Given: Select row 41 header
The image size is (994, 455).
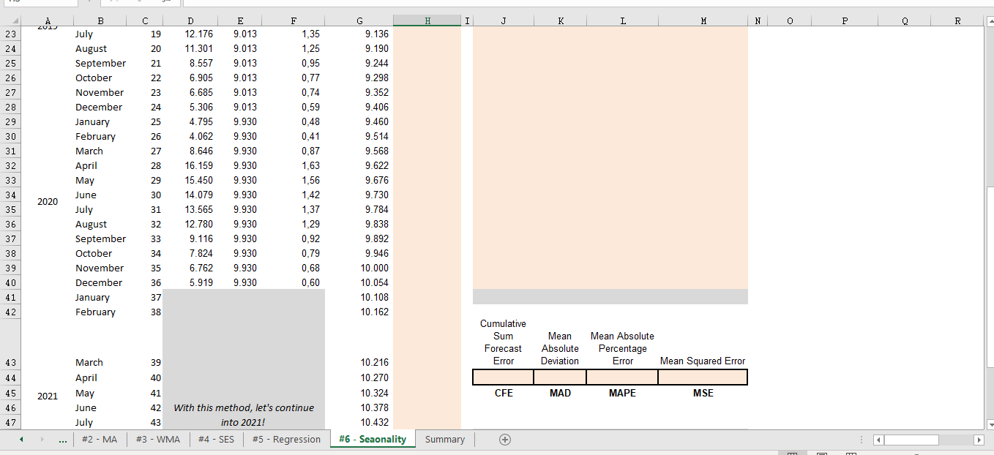Looking at the screenshot, I should (10, 298).
